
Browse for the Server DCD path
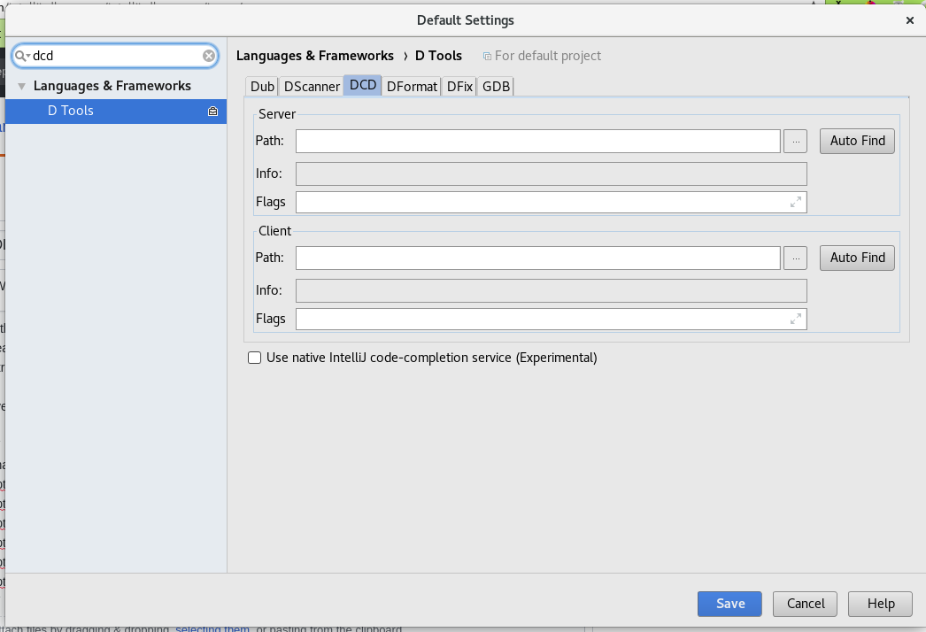click(795, 141)
